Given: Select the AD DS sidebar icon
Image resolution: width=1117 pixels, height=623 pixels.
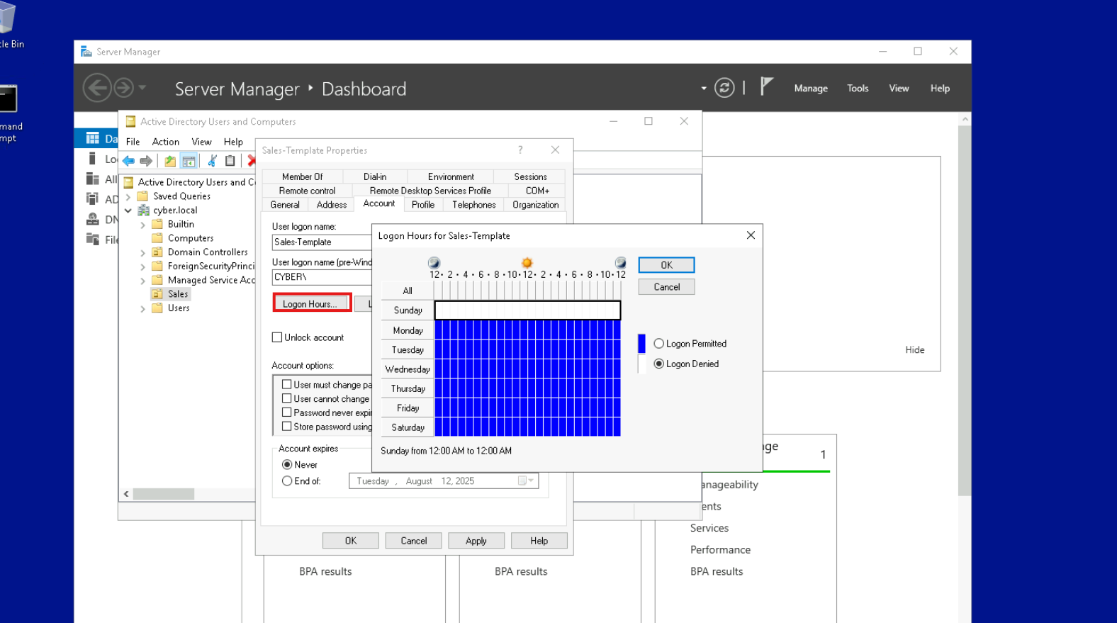Looking at the screenshot, I should pos(92,199).
